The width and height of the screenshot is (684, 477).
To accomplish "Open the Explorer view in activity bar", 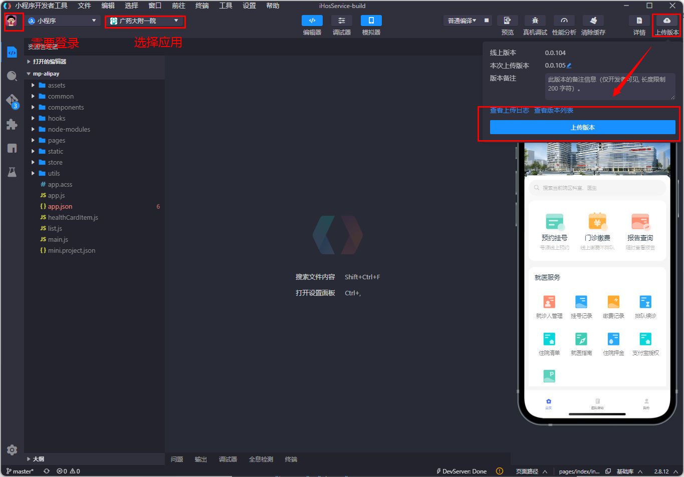I will pyautogui.click(x=12, y=53).
